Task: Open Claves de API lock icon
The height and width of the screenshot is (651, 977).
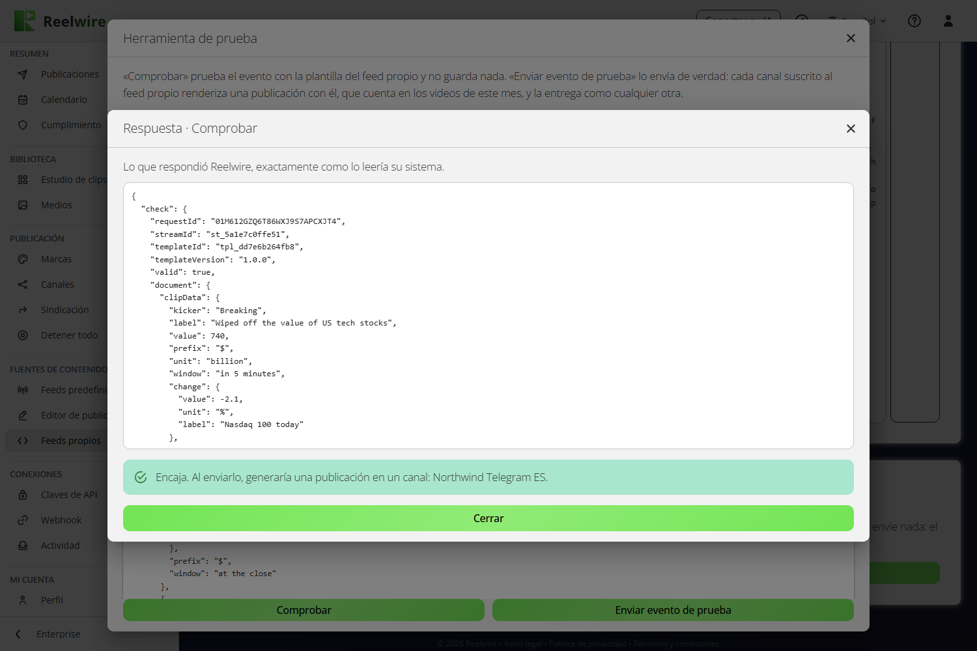Action: tap(23, 495)
